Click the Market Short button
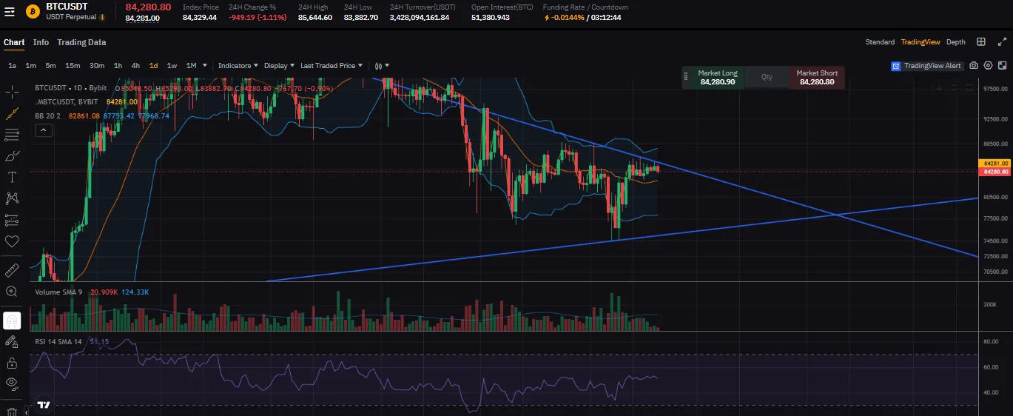Image resolution: width=1013 pixels, height=416 pixels. (817, 78)
